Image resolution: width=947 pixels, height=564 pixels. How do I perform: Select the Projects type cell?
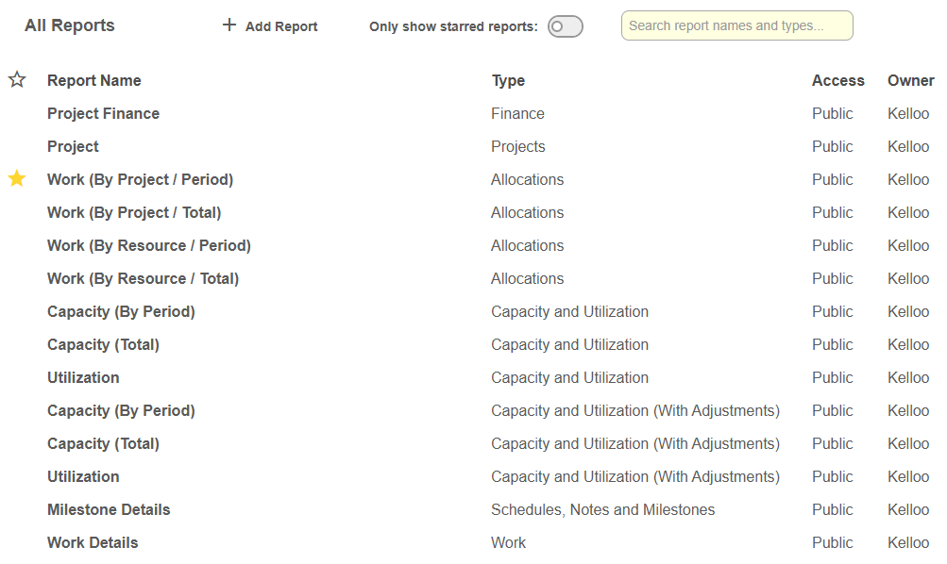518,146
